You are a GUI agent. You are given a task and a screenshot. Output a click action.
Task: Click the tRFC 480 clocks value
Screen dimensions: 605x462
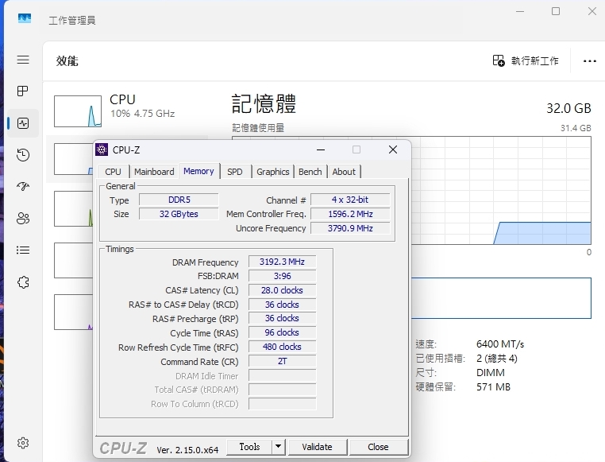coord(283,347)
